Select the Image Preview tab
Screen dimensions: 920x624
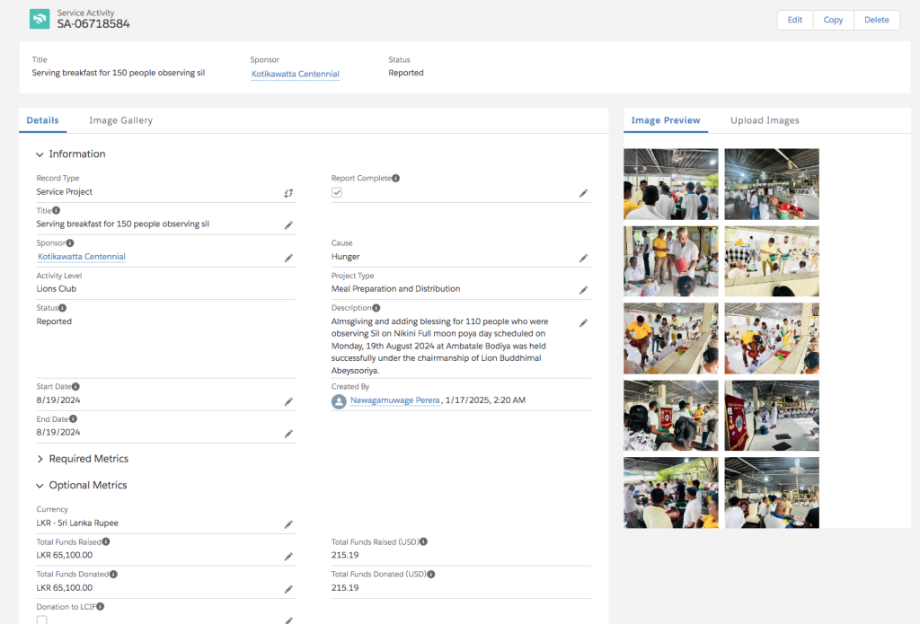click(666, 120)
